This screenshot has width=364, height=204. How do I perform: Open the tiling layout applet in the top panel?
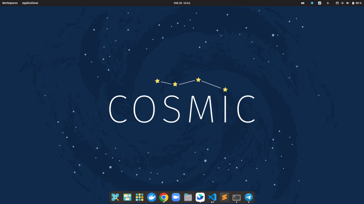tap(303, 3)
